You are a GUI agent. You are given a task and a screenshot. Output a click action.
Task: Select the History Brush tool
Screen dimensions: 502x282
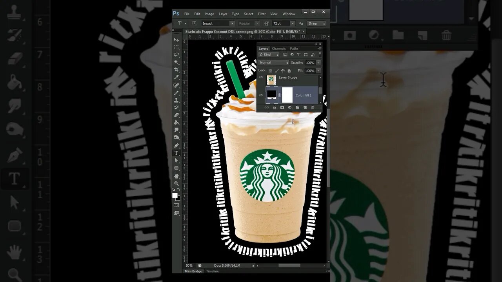(x=176, y=107)
